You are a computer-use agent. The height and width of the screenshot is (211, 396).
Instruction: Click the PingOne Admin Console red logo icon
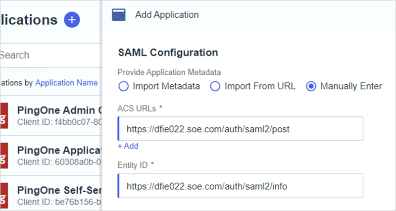(4, 115)
